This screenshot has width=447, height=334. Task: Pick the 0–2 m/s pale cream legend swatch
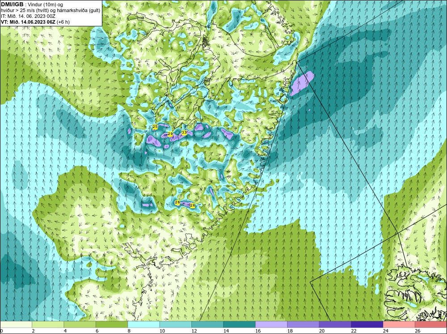[16, 325]
